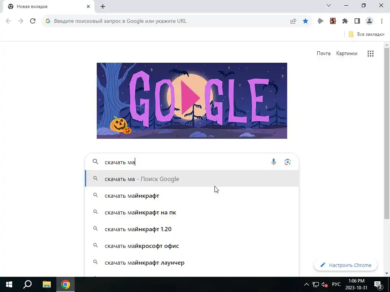The width and height of the screenshot is (390, 292).
Task: Expand the tab search chevron
Action: point(329,5)
